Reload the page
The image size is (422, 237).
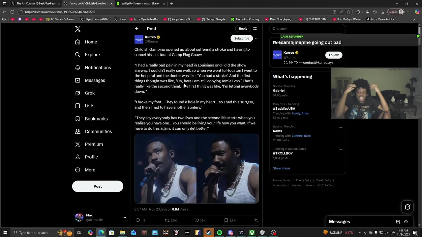coord(12,12)
